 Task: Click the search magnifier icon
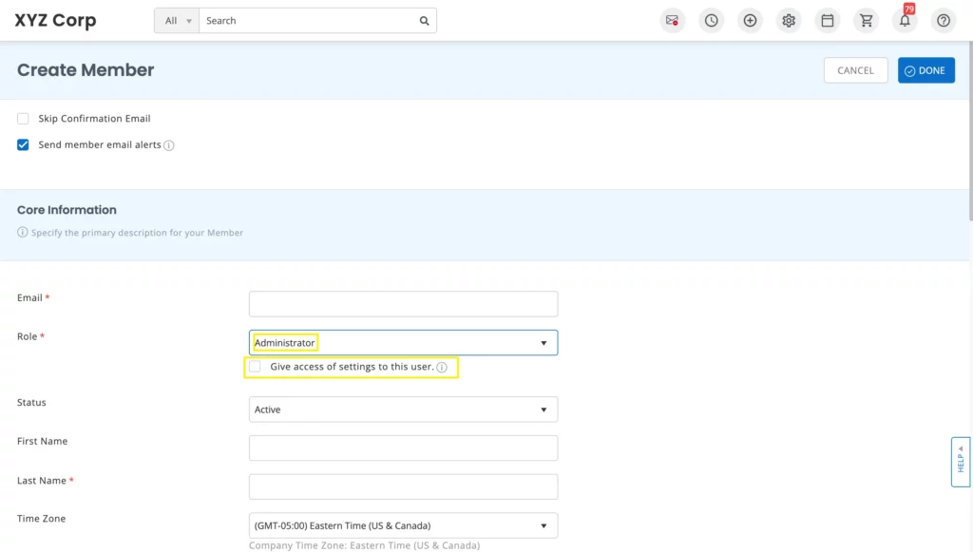(424, 21)
